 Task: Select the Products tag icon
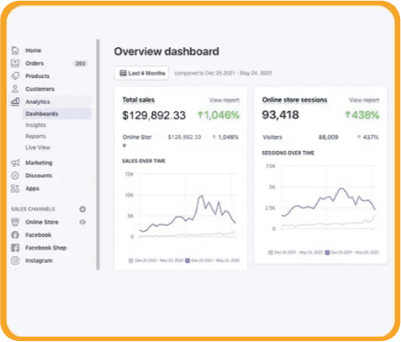point(15,76)
